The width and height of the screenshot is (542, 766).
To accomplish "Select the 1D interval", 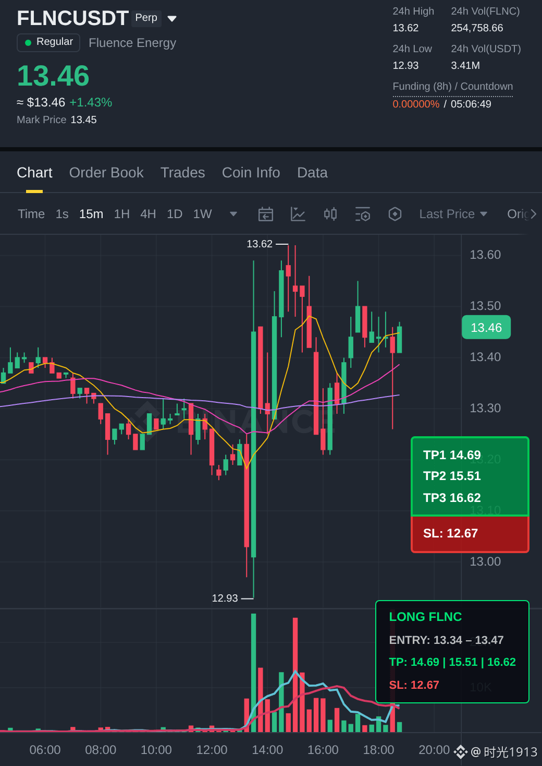I will pyautogui.click(x=175, y=214).
